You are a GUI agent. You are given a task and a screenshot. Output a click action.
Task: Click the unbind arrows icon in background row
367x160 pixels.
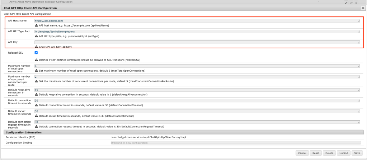coord(351,3)
